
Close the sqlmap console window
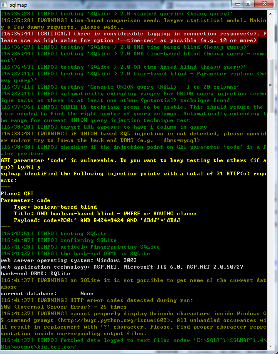tap(264, 3)
